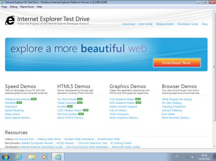Screen dimensions: 216x161
Task: Open the Tweet Columns demo
Action: [67, 103]
